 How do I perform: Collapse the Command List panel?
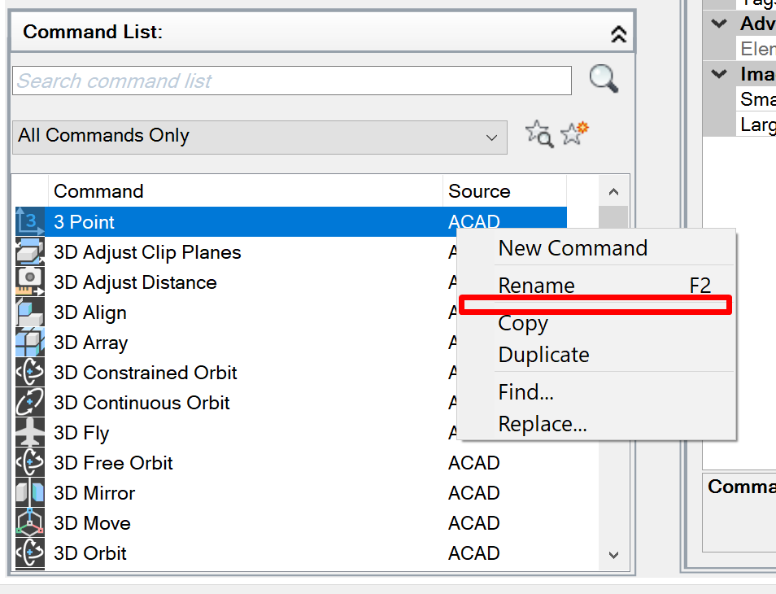(x=618, y=33)
